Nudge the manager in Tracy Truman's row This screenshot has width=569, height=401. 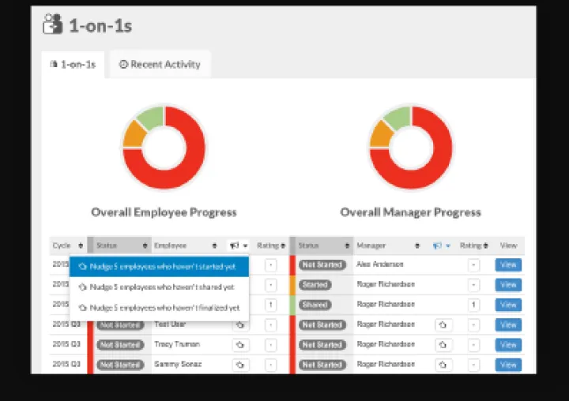tap(443, 345)
